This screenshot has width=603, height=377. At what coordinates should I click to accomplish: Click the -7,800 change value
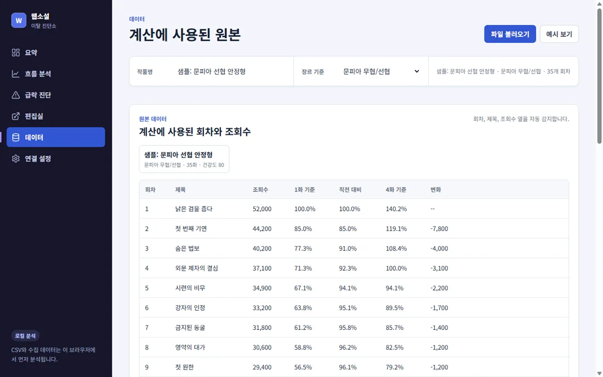click(x=439, y=229)
